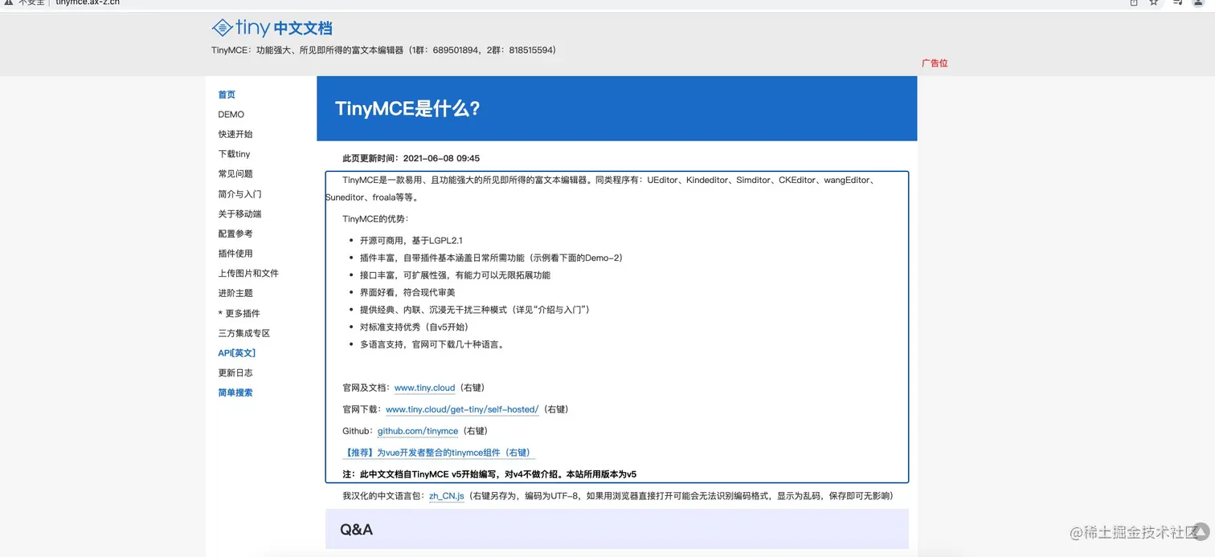
Task: Open * 更多插件 sidebar entry
Action: [239, 314]
